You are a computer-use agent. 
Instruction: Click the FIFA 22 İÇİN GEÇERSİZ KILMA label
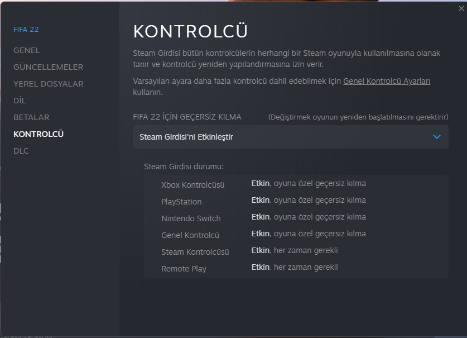(187, 117)
